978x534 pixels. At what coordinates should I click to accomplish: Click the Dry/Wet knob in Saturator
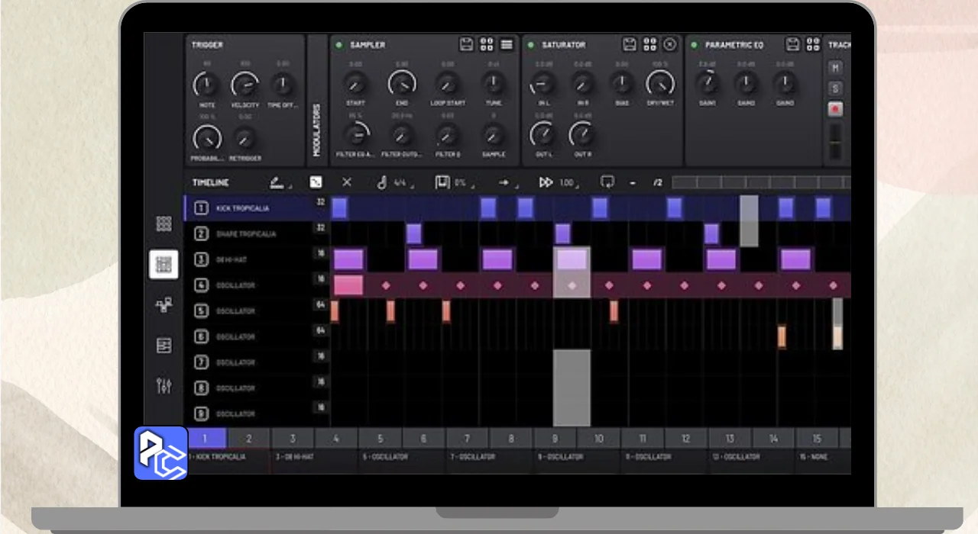tap(660, 82)
